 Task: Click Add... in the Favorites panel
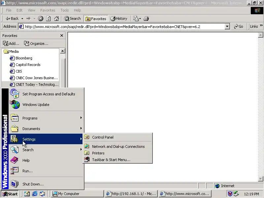click(x=11, y=44)
